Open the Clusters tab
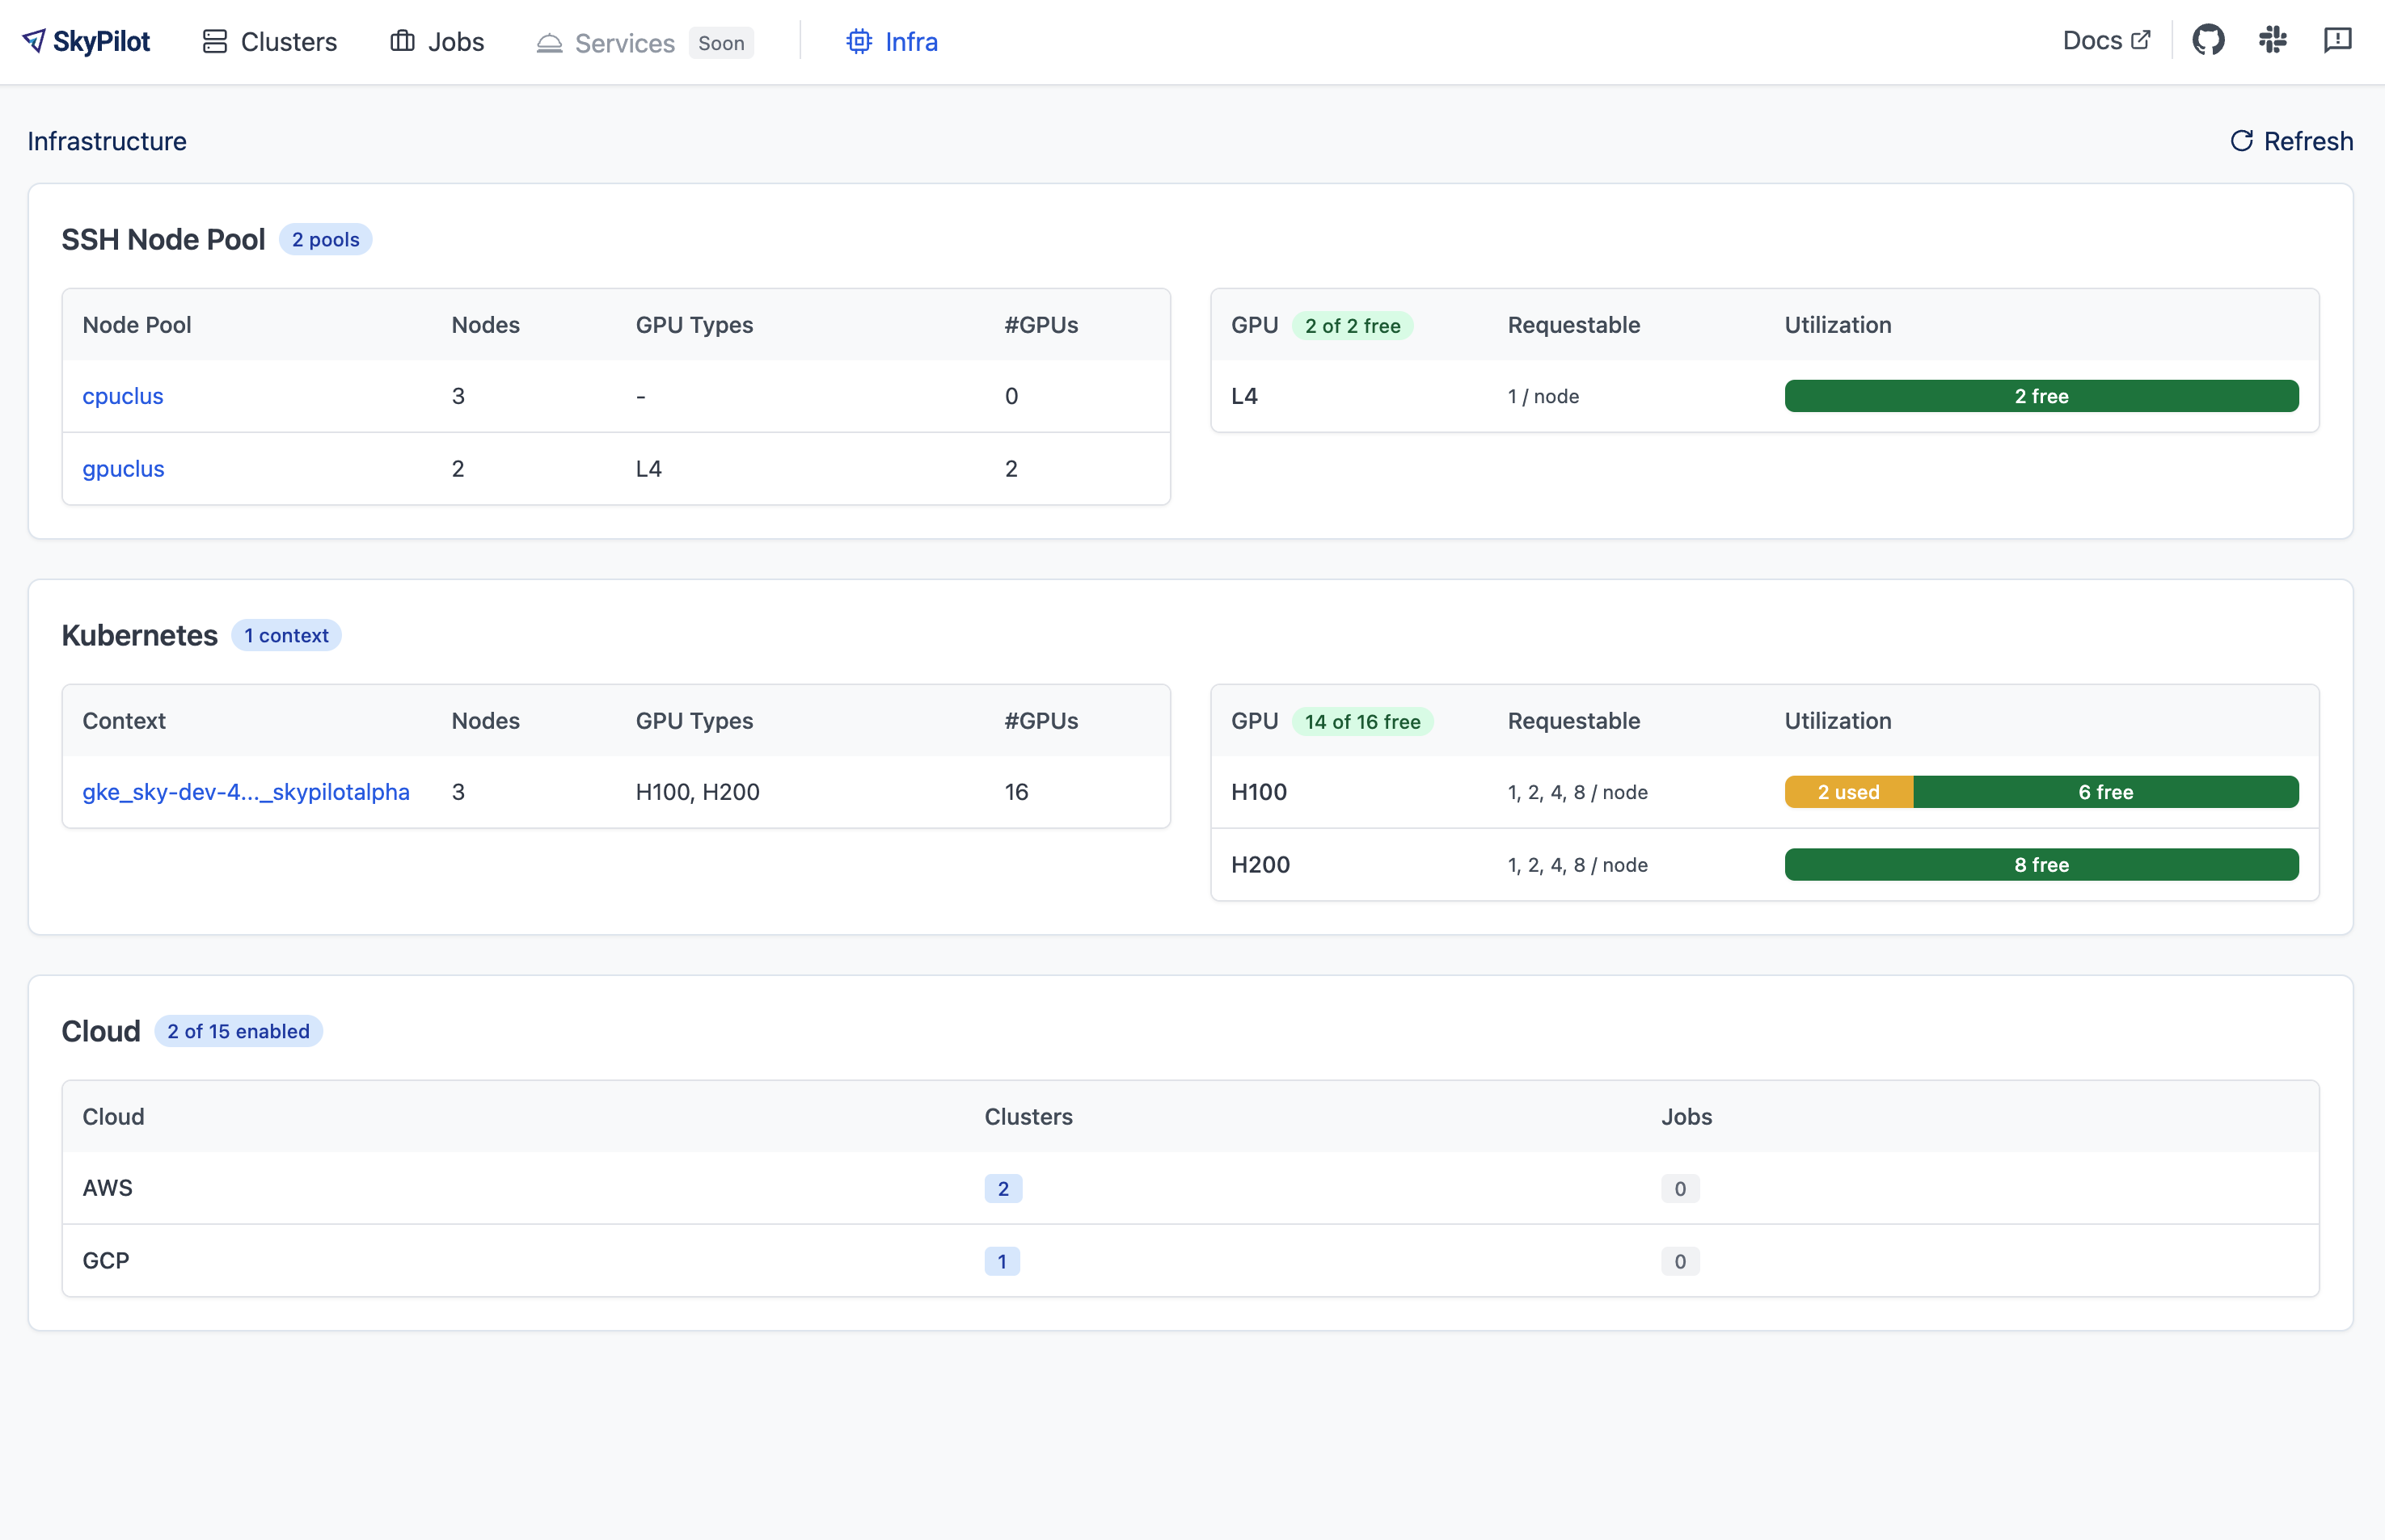The image size is (2385, 1540). pos(270,41)
